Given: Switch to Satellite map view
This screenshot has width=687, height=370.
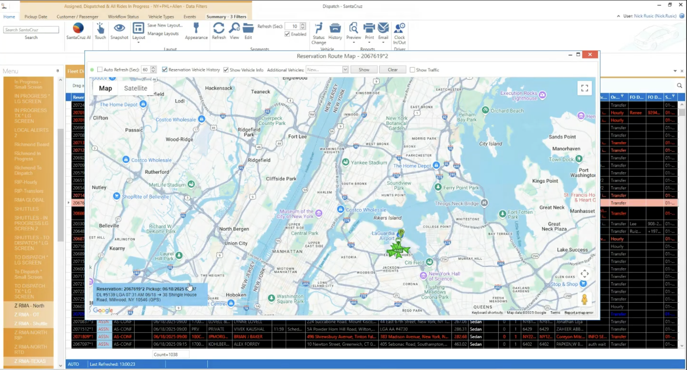Looking at the screenshot, I should pyautogui.click(x=135, y=88).
